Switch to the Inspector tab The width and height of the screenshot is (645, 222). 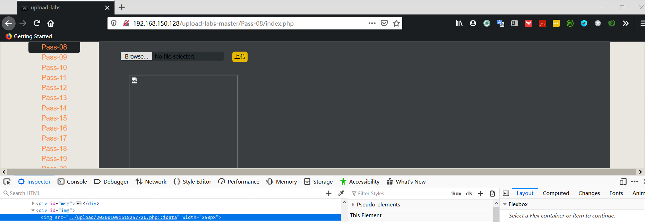click(34, 181)
